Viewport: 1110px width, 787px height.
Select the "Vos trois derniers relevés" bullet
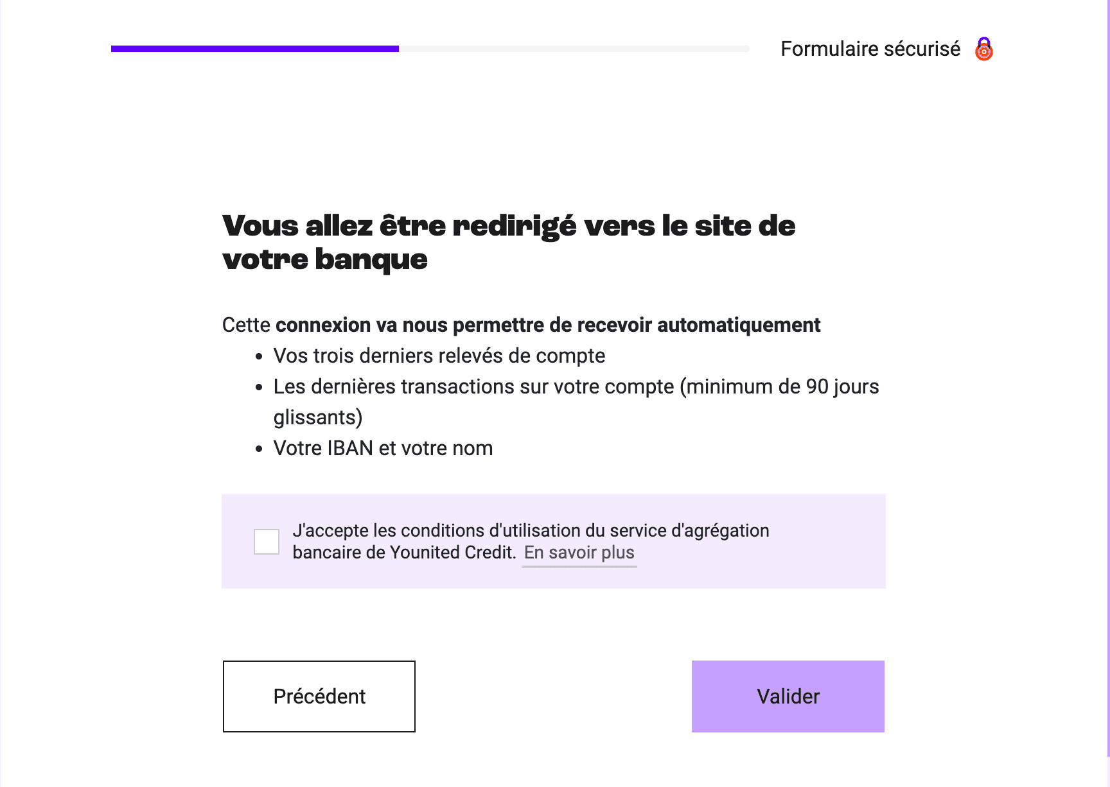(439, 356)
